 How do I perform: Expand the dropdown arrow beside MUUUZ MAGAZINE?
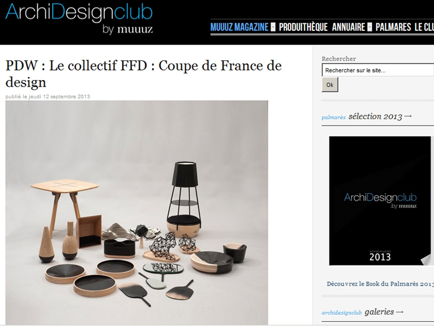coord(273,27)
